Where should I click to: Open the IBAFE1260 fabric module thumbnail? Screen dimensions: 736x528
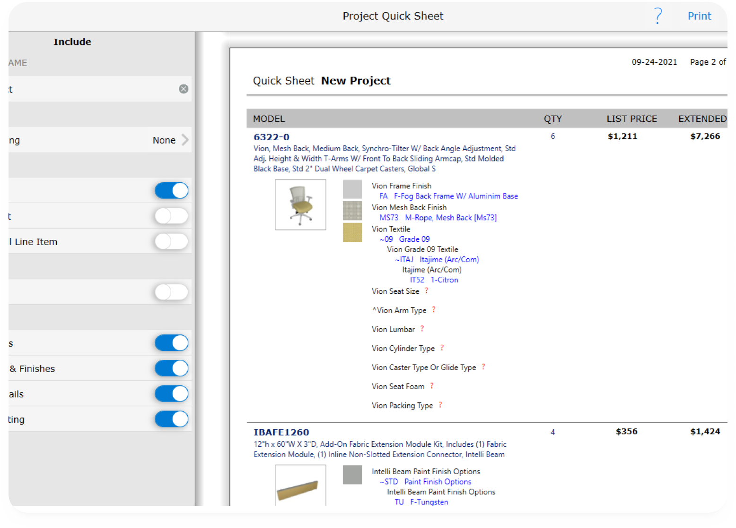[300, 485]
